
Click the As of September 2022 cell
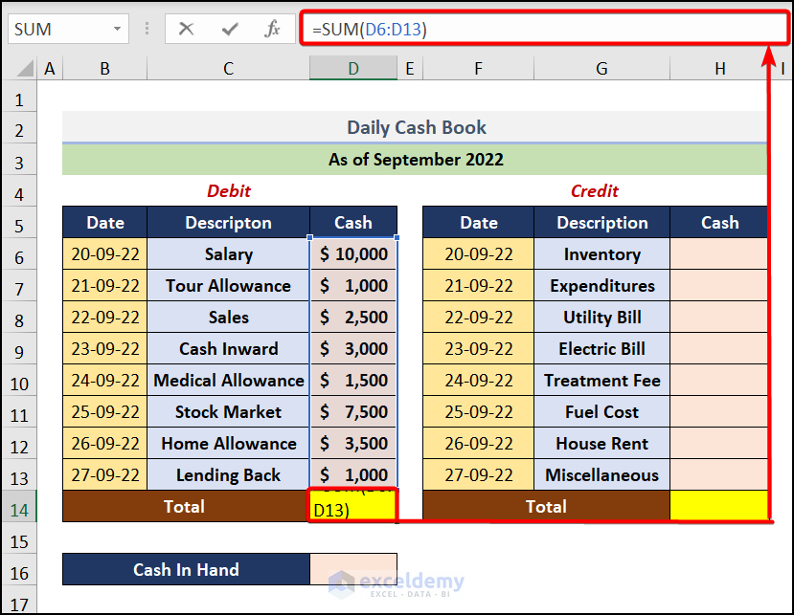click(416, 160)
